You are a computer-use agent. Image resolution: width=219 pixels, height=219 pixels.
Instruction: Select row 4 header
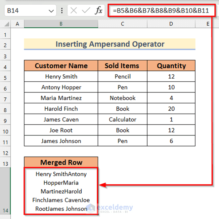(5, 66)
